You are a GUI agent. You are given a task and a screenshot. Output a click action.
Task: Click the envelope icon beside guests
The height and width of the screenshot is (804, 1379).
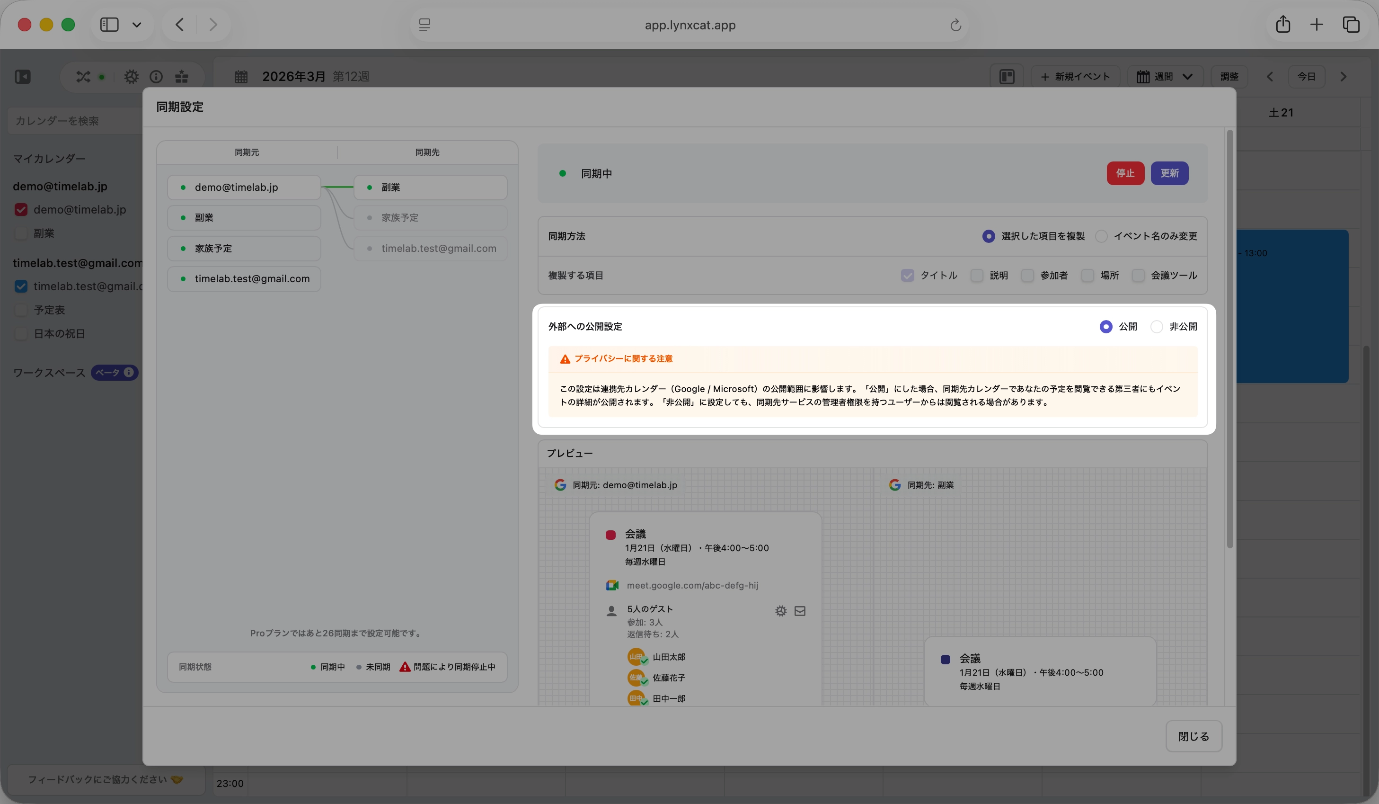[800, 611]
